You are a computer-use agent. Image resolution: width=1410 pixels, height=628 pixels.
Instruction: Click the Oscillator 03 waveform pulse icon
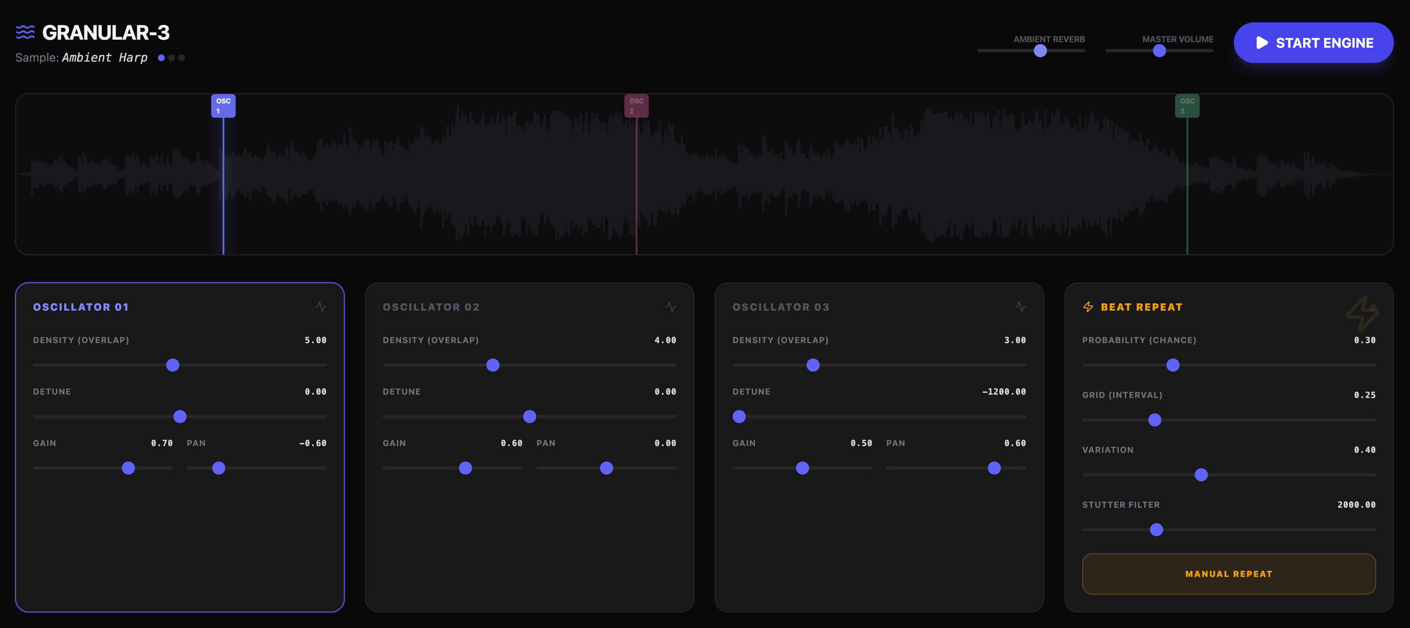(1020, 307)
